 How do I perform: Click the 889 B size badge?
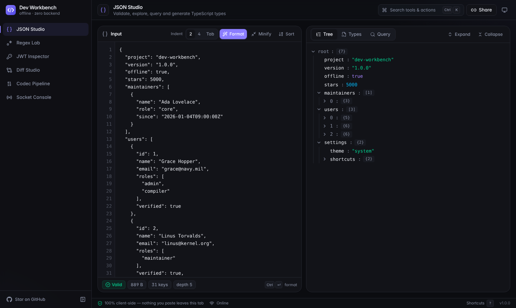tap(137, 285)
